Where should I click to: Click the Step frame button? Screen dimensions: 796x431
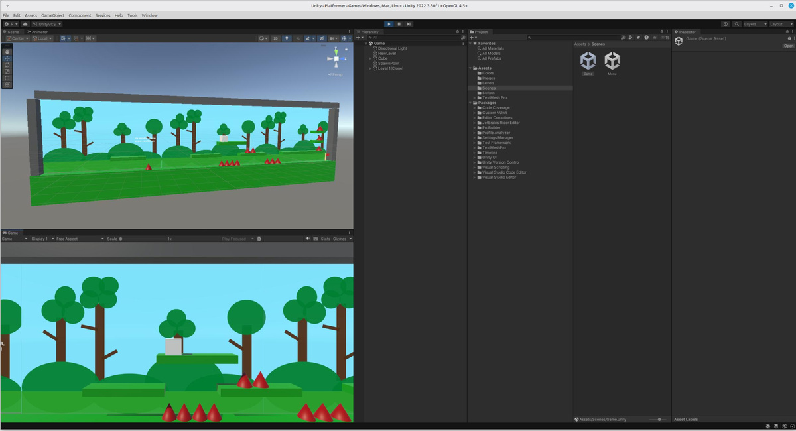click(409, 24)
